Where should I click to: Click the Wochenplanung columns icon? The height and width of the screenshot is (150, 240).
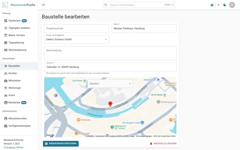[x=6, y=50]
